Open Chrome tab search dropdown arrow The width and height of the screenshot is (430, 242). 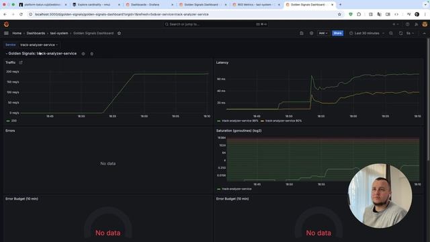(x=425, y=5)
